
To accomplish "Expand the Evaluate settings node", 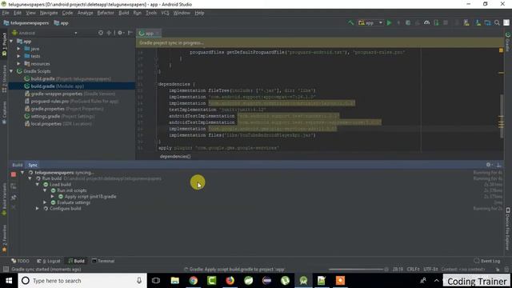I will click(45, 202).
